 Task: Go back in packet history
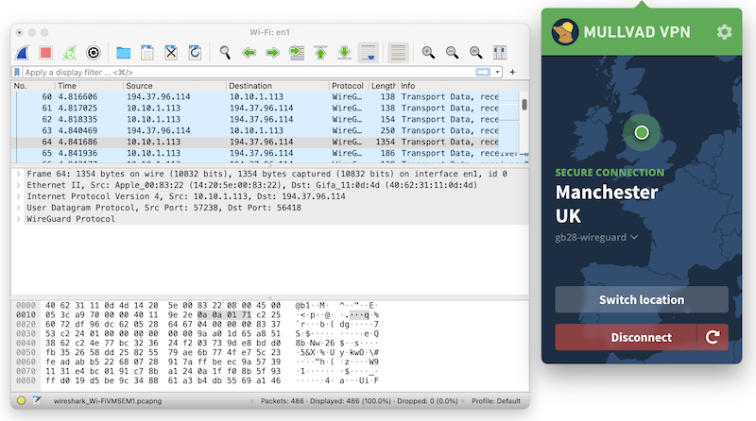click(x=249, y=53)
